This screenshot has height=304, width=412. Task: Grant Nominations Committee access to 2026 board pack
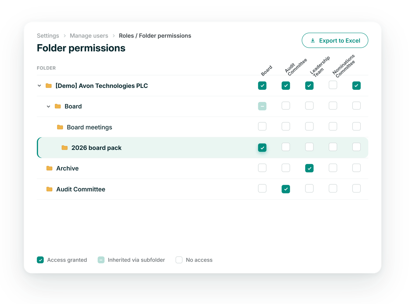tap(333, 147)
